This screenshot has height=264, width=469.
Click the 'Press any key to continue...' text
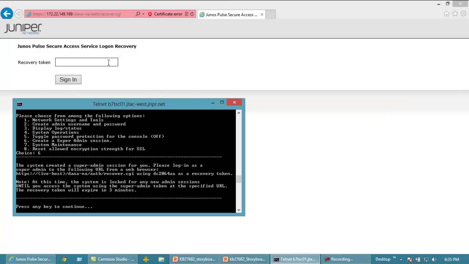(x=54, y=206)
